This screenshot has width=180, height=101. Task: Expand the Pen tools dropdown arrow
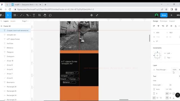click(30, 15)
